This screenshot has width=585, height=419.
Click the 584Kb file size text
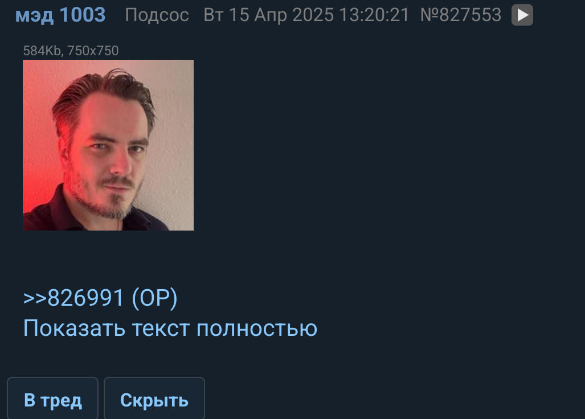pos(42,51)
